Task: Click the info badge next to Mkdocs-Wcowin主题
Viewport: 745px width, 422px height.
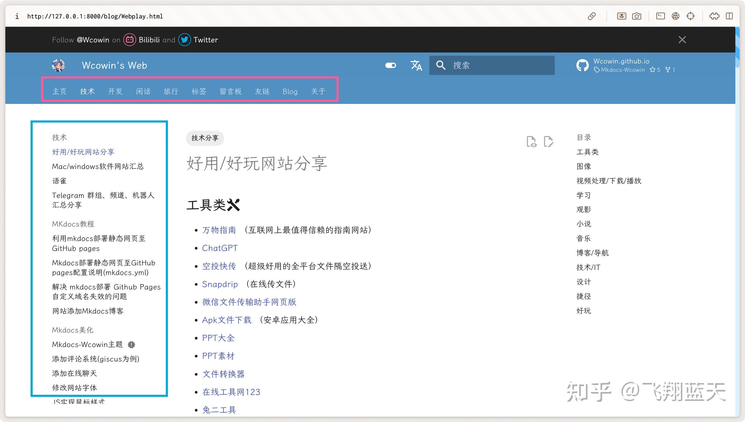Action: coord(131,344)
